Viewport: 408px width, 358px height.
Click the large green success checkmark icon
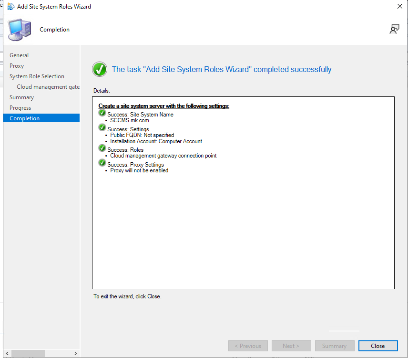tap(100, 69)
